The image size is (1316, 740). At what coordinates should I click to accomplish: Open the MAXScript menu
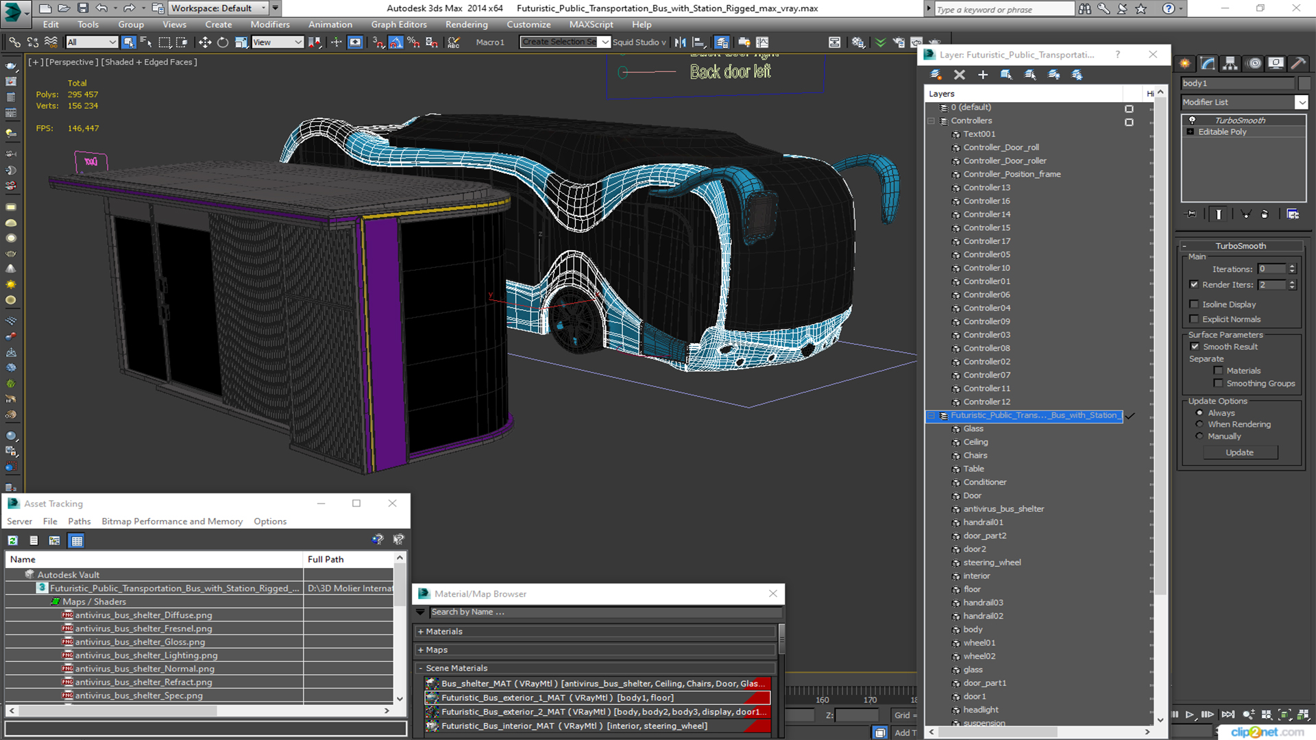[x=591, y=25]
